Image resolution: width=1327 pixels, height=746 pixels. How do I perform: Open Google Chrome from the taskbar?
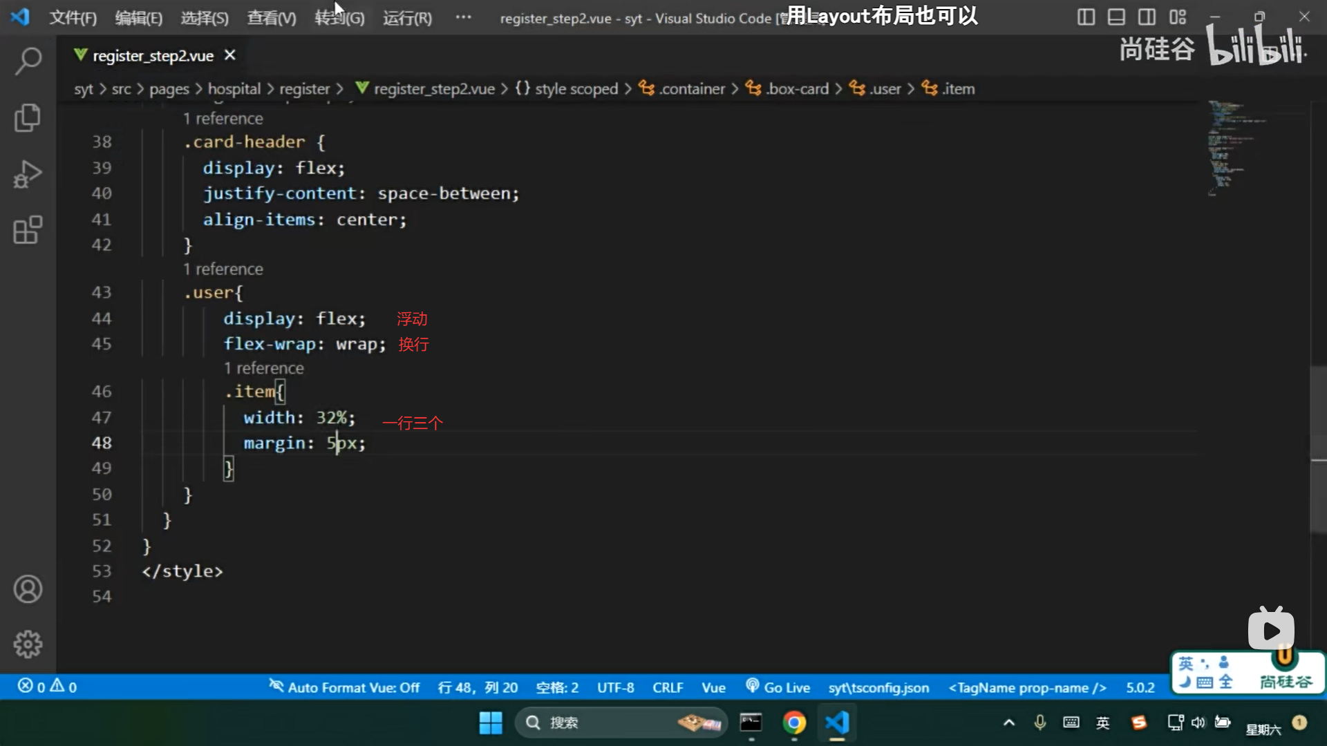click(x=794, y=723)
